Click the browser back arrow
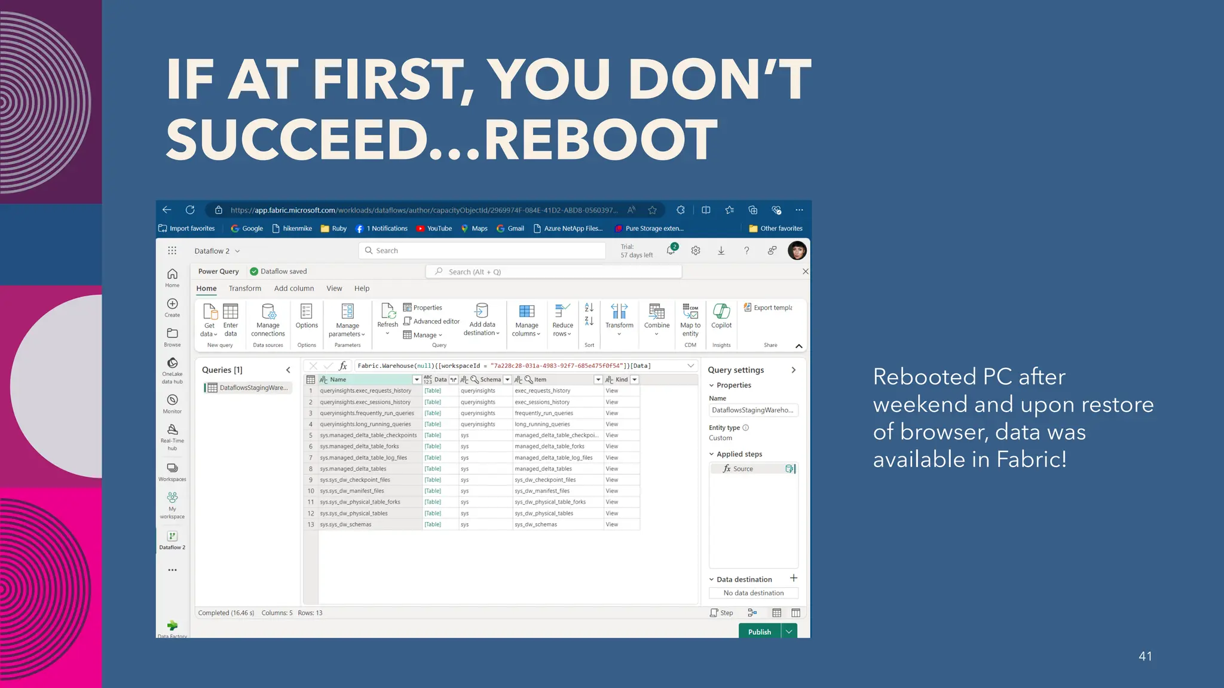1224x688 pixels. [x=167, y=210]
